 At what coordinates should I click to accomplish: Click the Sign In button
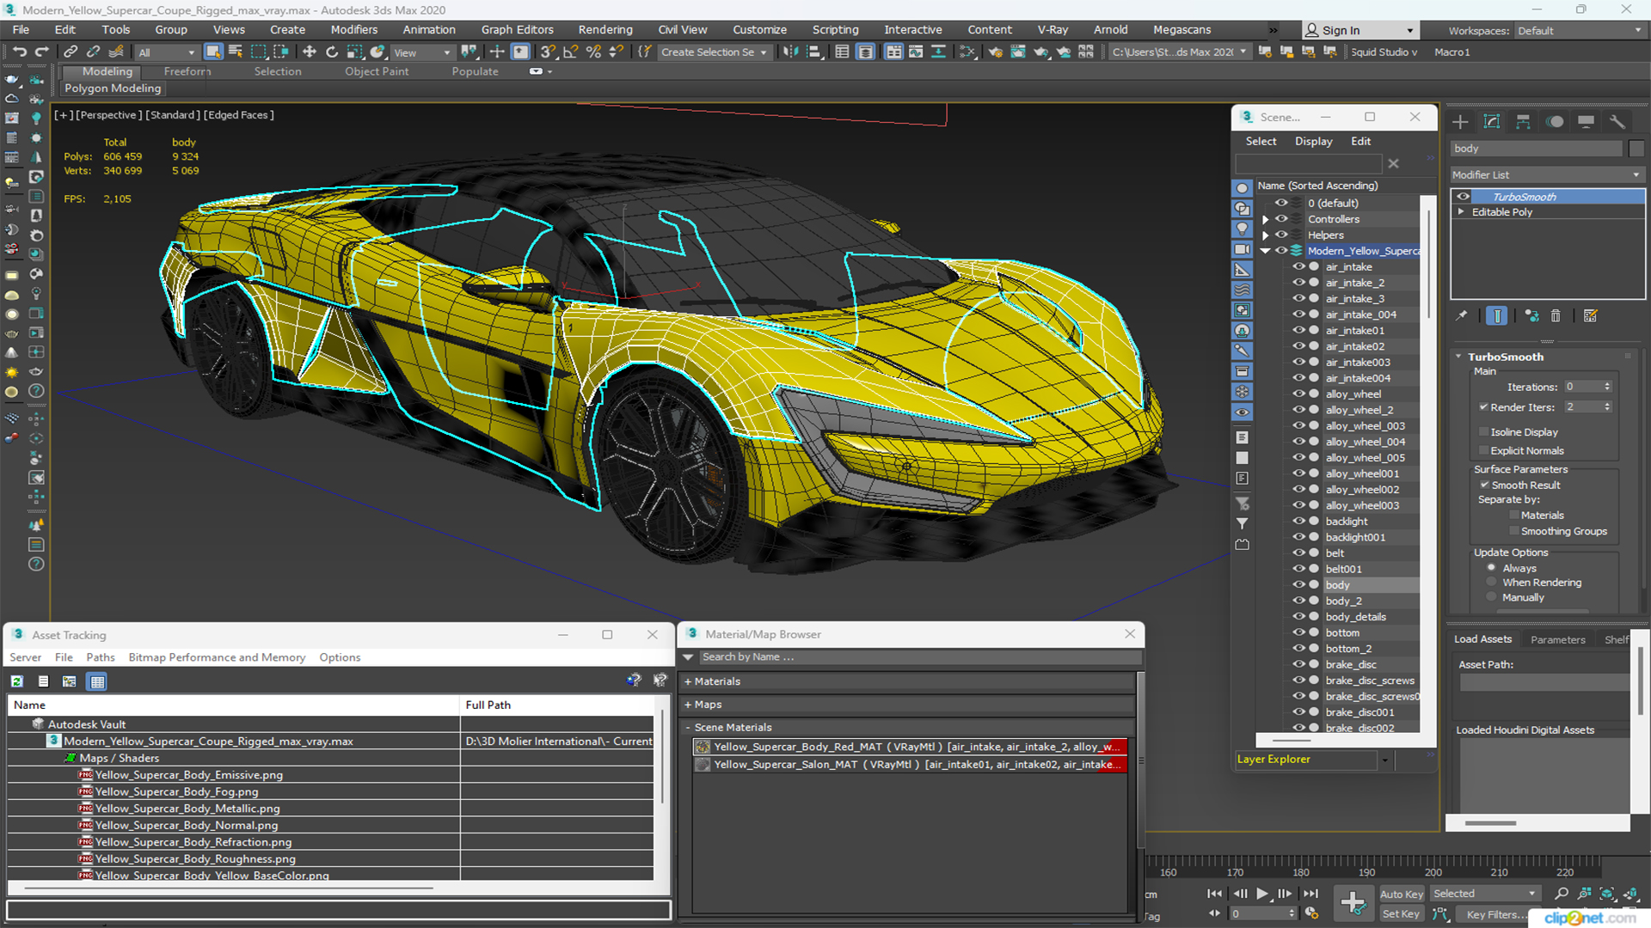click(1359, 30)
